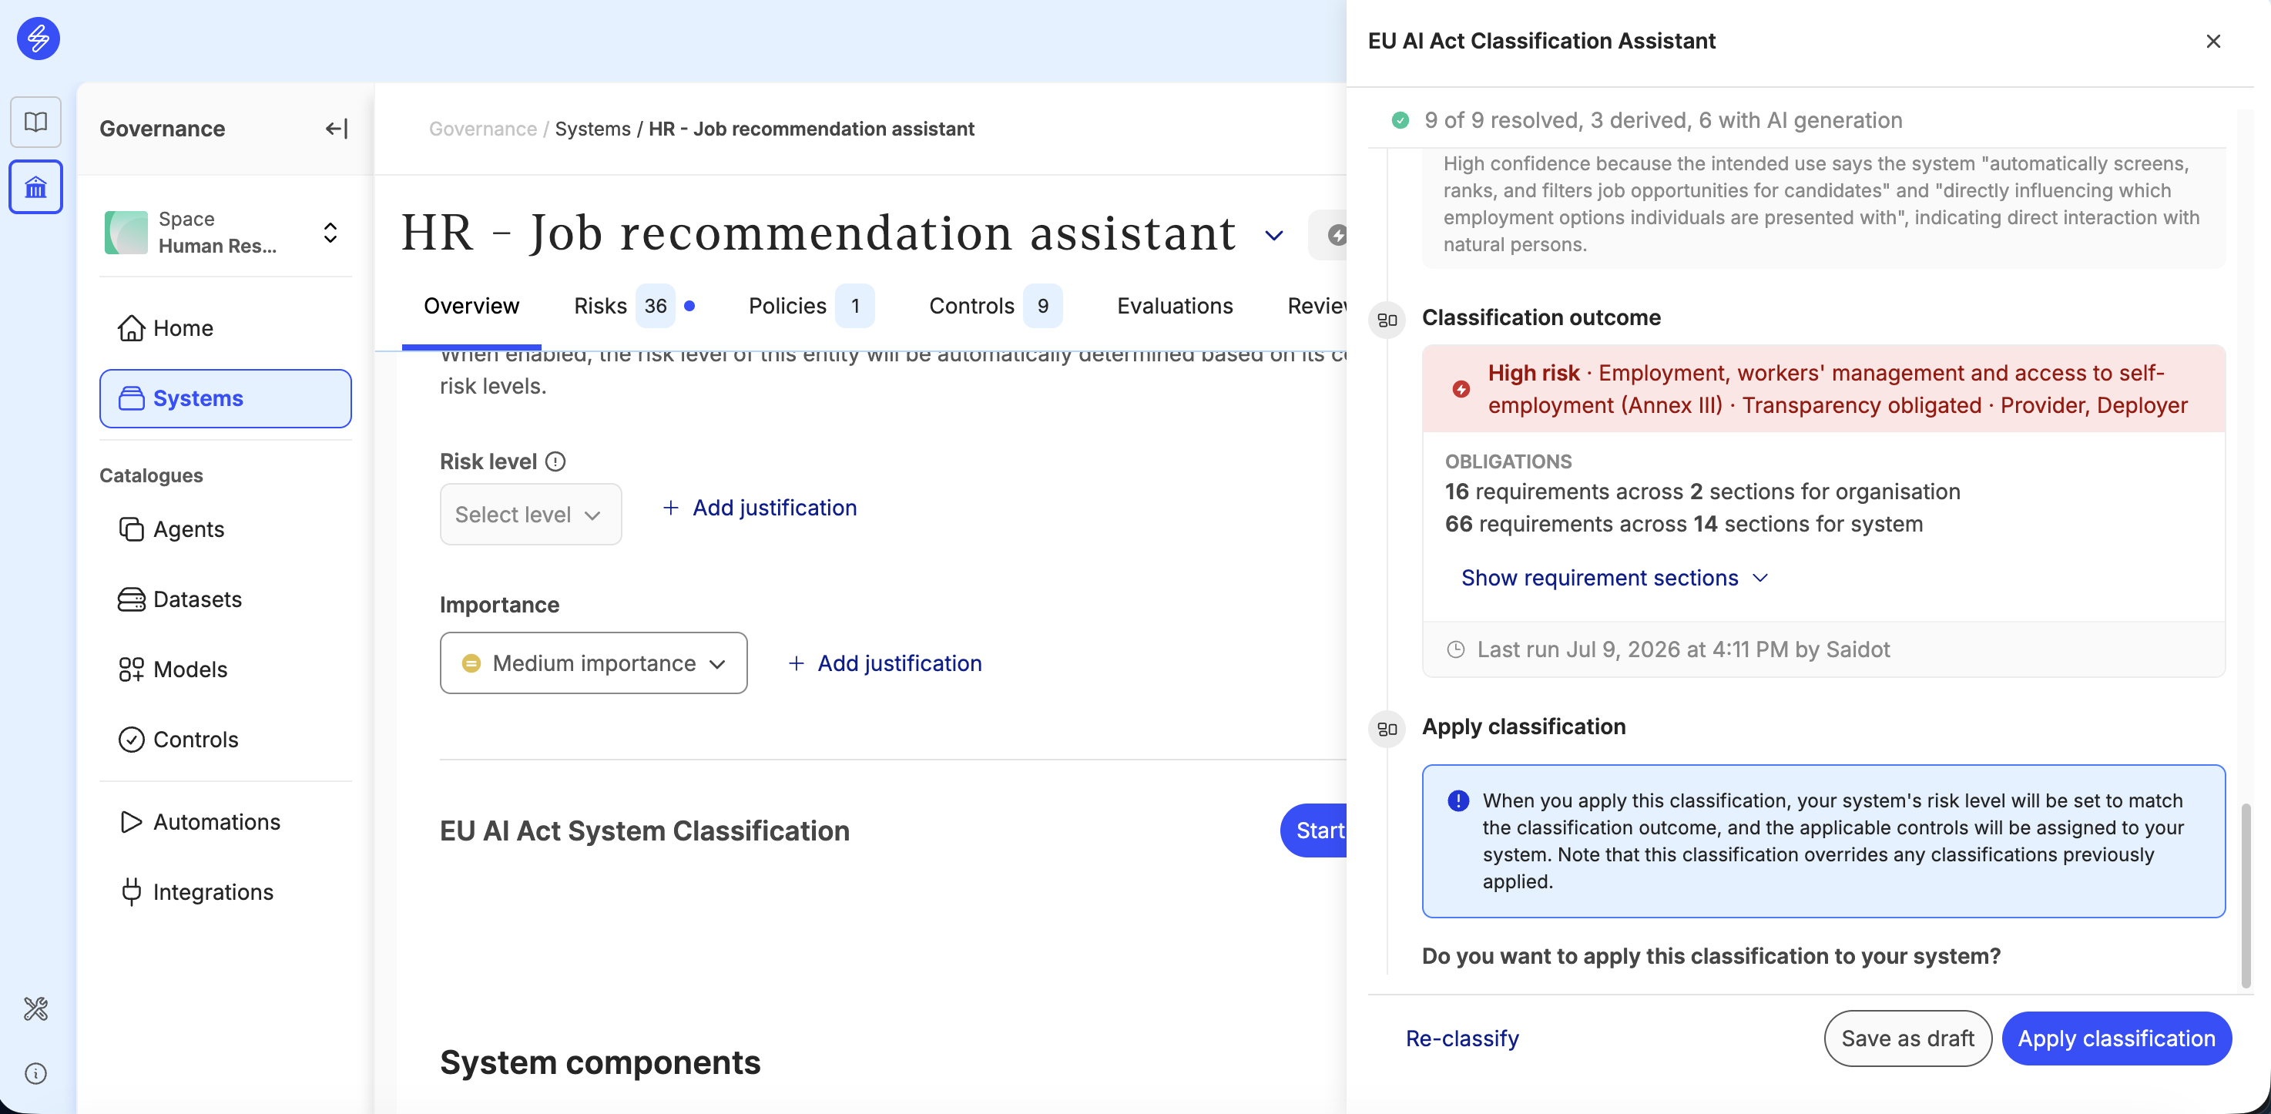Open the tools icon at bottom left
Screen dimensions: 2271x1114
click(35, 1008)
